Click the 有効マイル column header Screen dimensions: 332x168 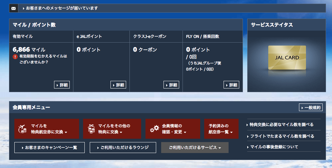coord(23,37)
